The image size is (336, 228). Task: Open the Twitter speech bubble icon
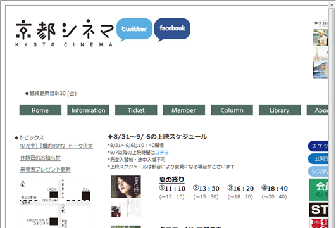click(134, 29)
